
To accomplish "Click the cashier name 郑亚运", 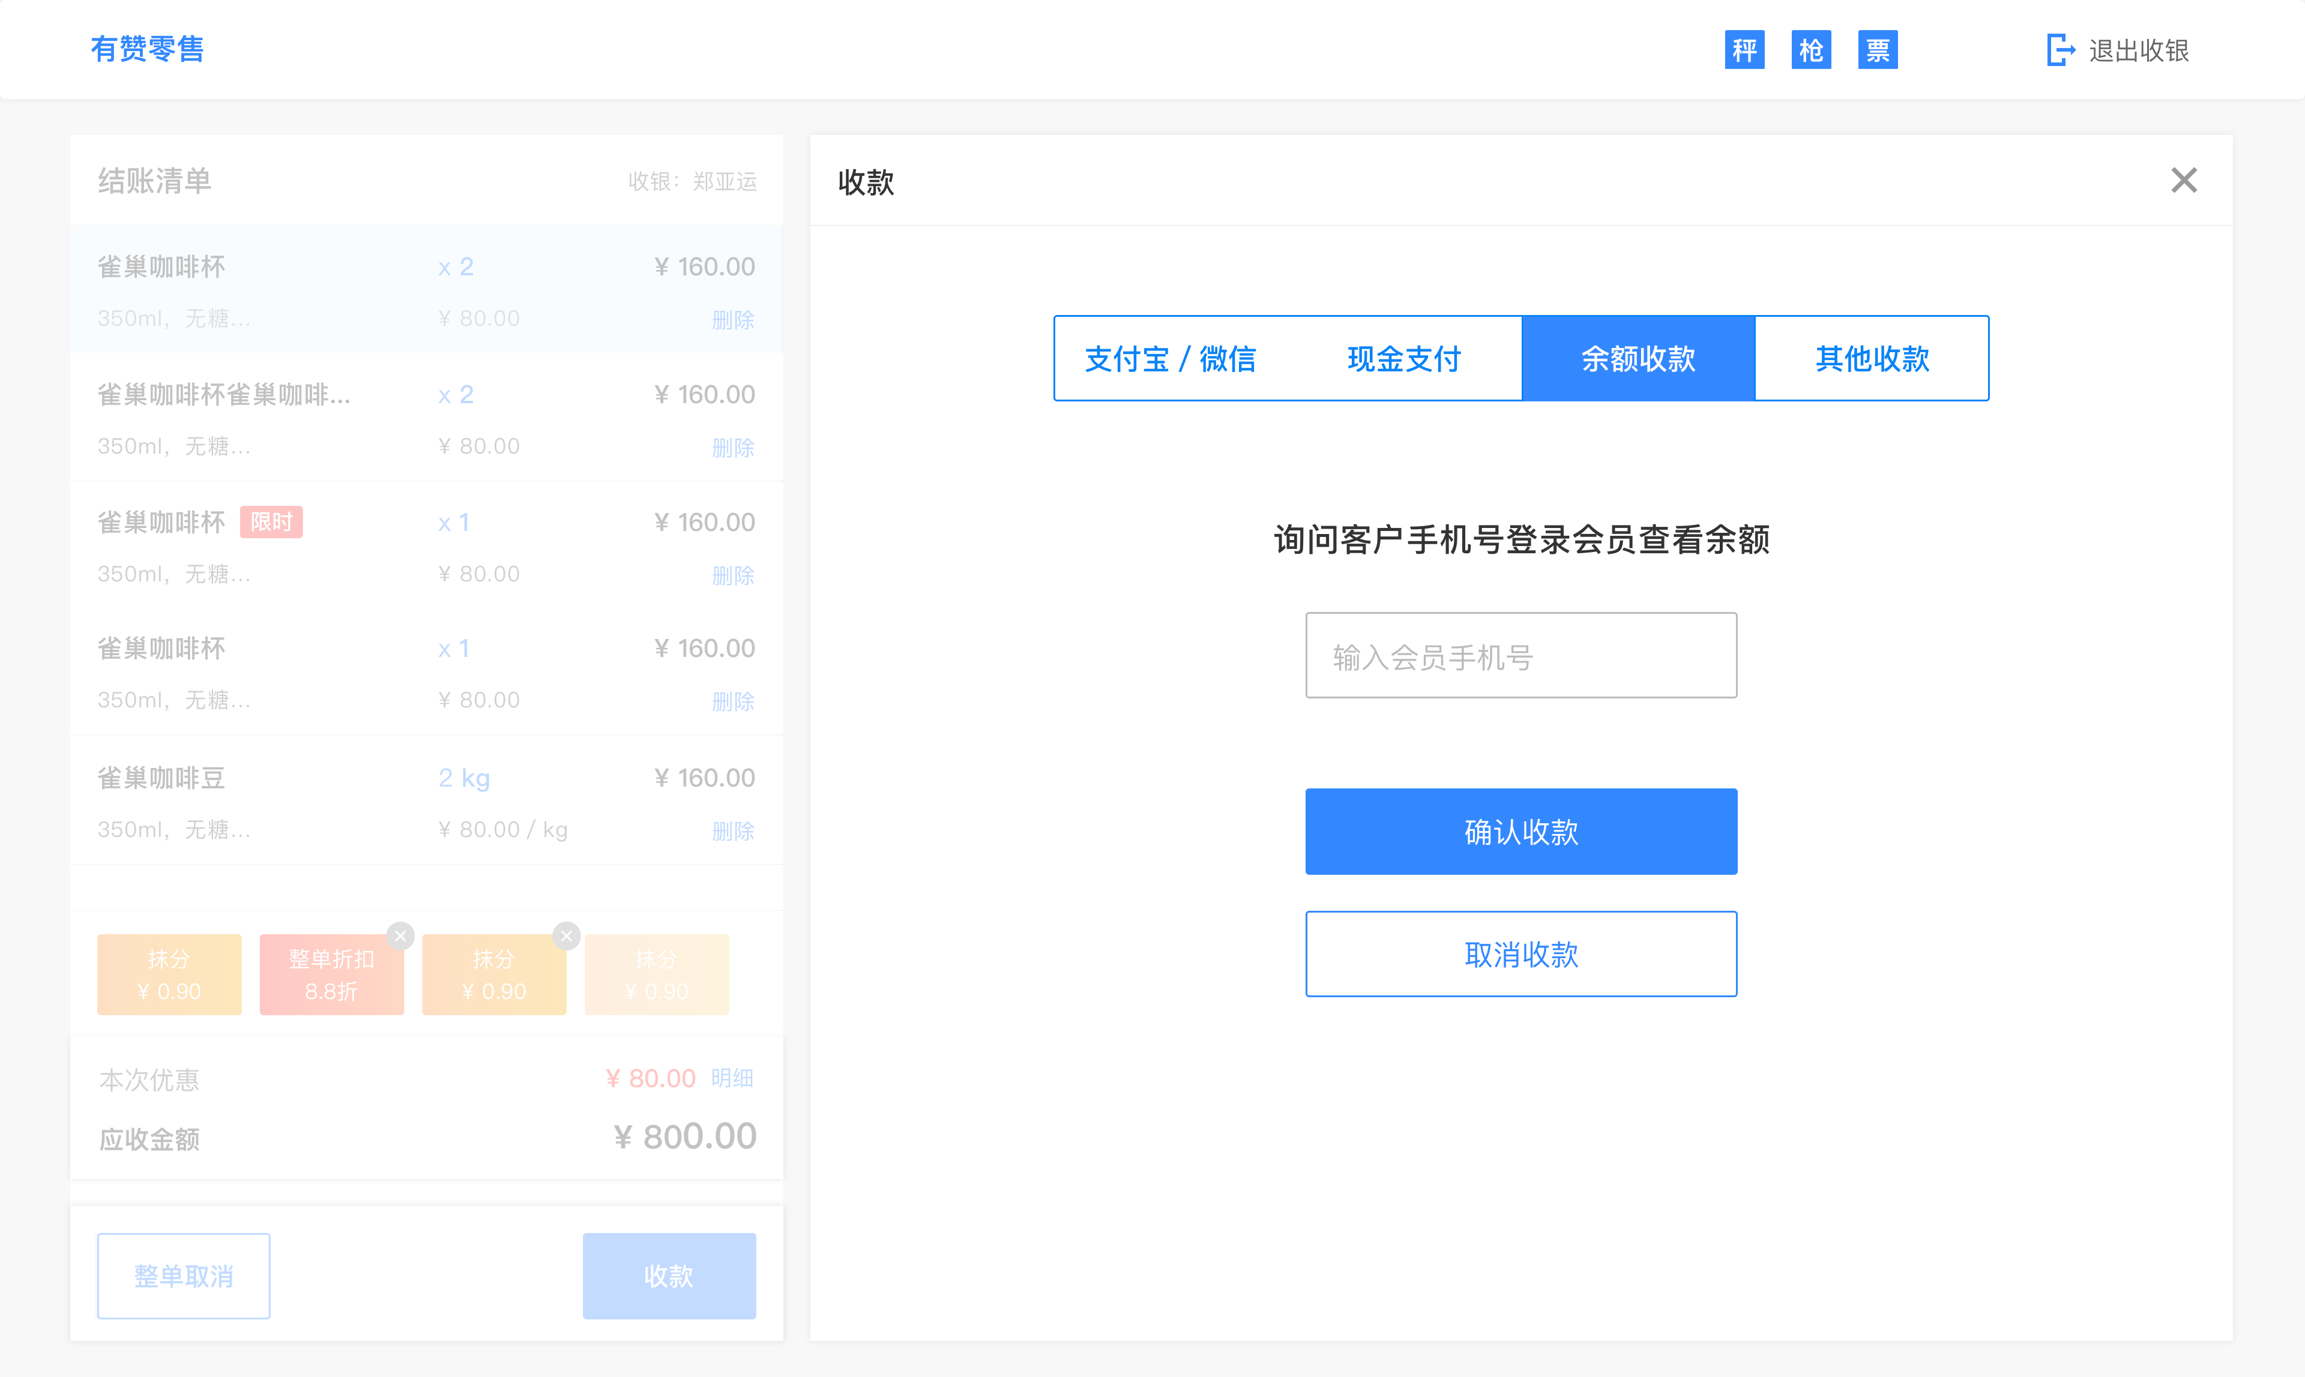I will (x=725, y=181).
